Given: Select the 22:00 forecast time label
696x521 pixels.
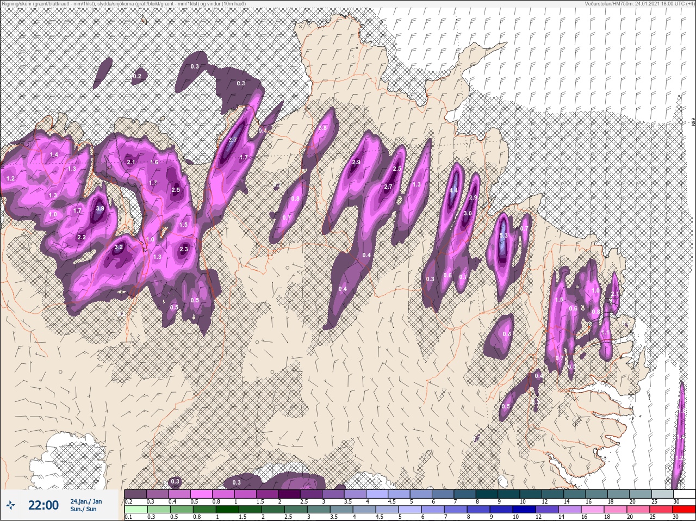Looking at the screenshot, I should [43, 505].
